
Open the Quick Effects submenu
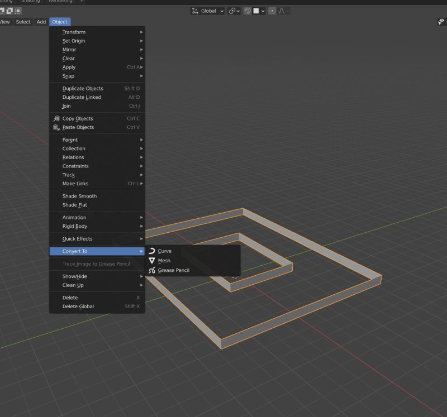pyautogui.click(x=97, y=239)
